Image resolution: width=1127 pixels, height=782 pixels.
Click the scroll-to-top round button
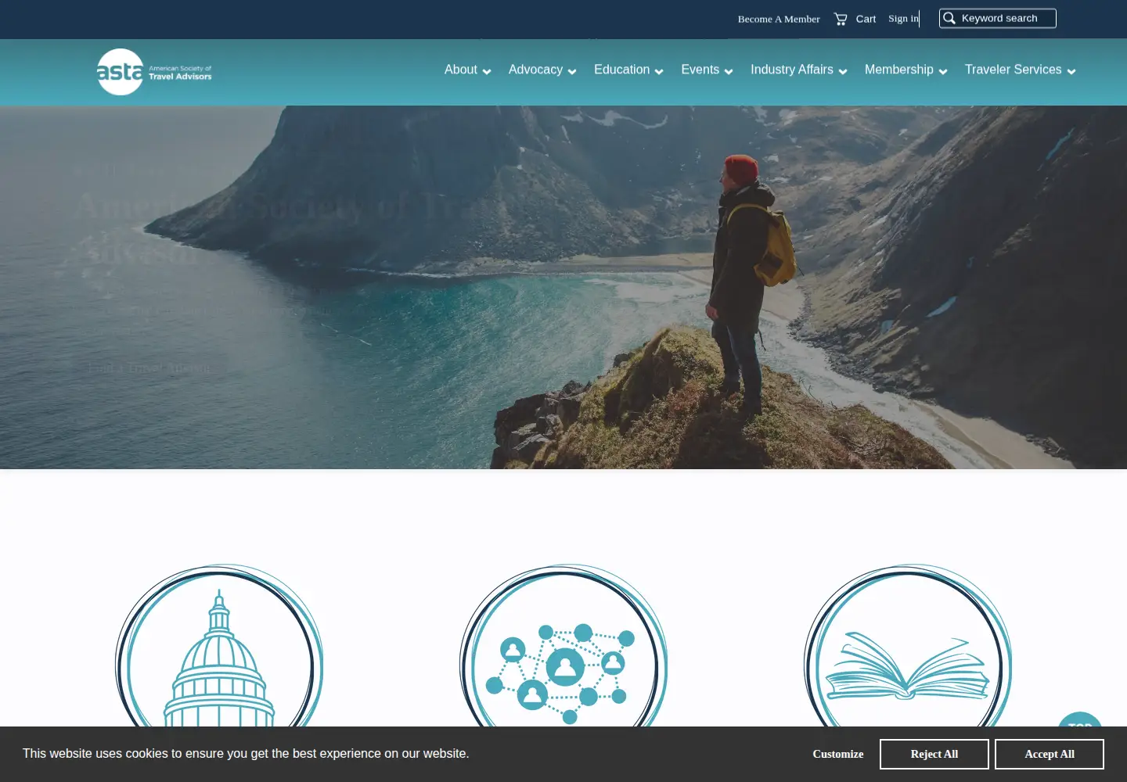[x=1080, y=720]
